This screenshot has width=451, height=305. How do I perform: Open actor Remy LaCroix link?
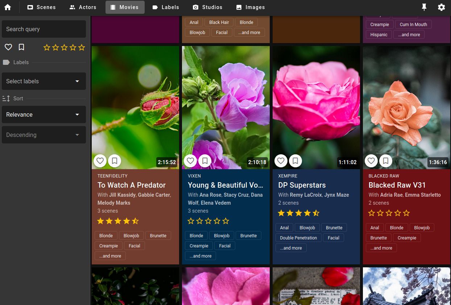tap(306, 195)
